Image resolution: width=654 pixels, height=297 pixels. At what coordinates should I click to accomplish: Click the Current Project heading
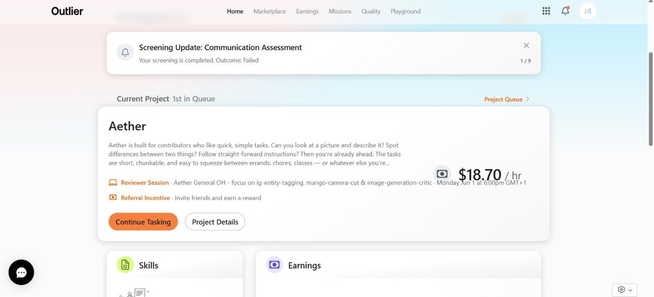pyautogui.click(x=143, y=99)
